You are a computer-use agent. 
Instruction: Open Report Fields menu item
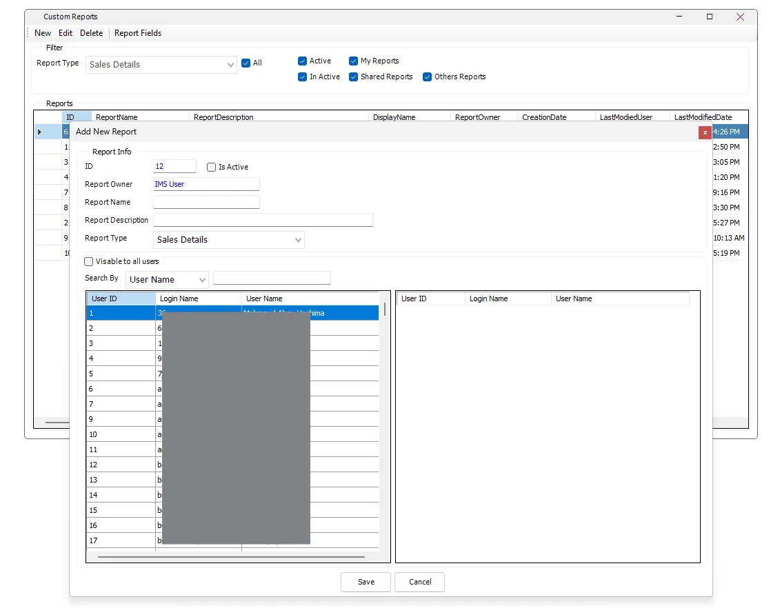click(x=138, y=33)
